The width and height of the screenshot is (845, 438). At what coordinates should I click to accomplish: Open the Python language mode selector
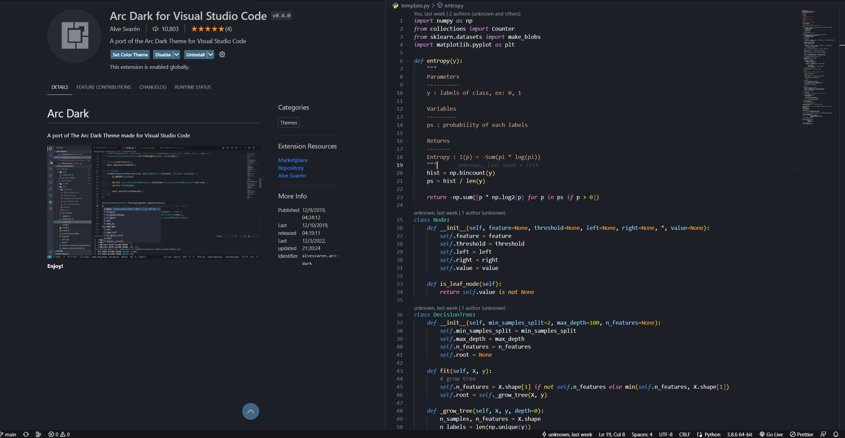[x=712, y=434]
